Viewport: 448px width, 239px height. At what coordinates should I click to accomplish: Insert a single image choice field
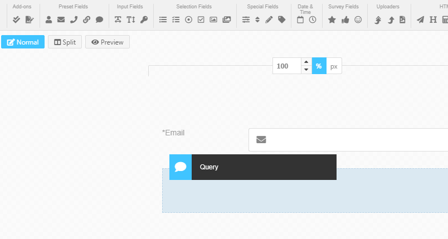(213, 19)
